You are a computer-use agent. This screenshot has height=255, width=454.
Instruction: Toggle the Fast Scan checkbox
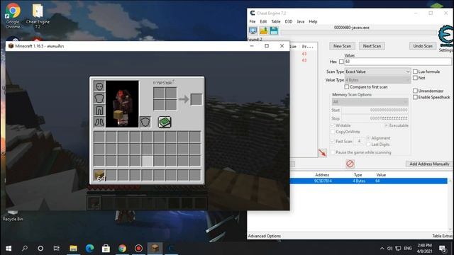(x=333, y=141)
